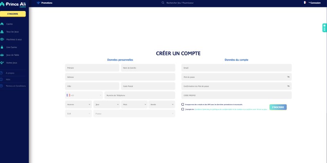Open Autres jeux in sidebar
This screenshot has height=163, width=327.
[12, 63]
